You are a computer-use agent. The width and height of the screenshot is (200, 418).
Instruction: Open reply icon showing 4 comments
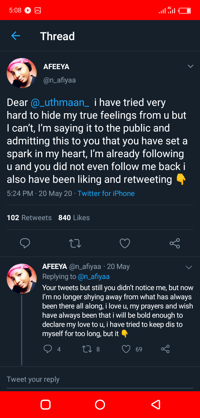[48, 349]
